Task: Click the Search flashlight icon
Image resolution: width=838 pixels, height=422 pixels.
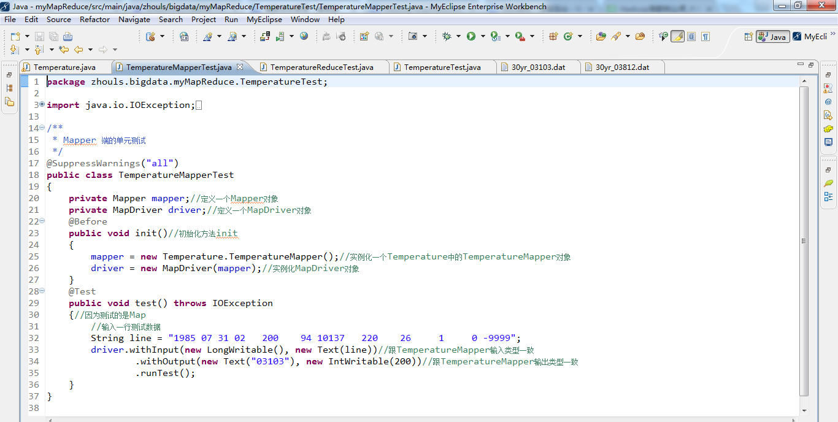Action: coord(616,37)
